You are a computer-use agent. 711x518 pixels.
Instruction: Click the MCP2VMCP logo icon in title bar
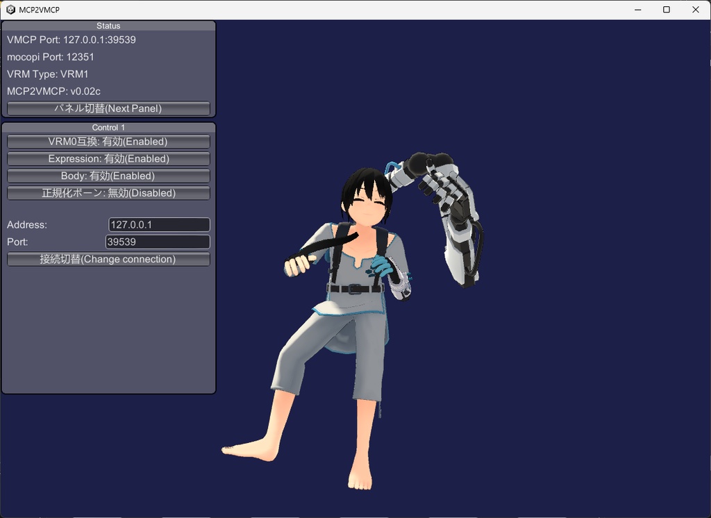[x=10, y=9]
